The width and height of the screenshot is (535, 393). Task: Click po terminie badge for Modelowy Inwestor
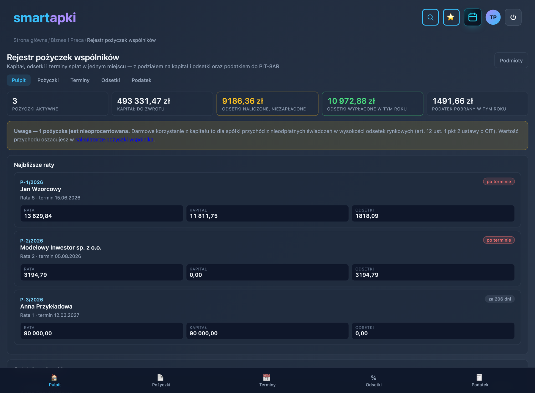pos(499,240)
